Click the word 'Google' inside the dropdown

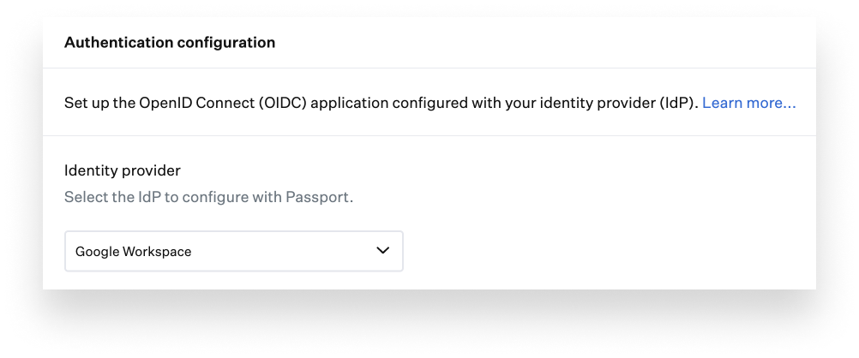coord(97,252)
